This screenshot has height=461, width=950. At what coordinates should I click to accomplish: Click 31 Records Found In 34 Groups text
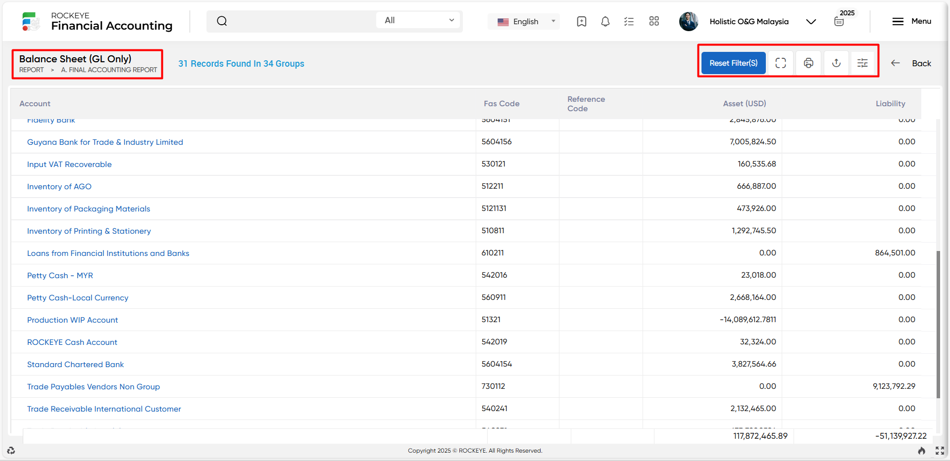point(241,64)
